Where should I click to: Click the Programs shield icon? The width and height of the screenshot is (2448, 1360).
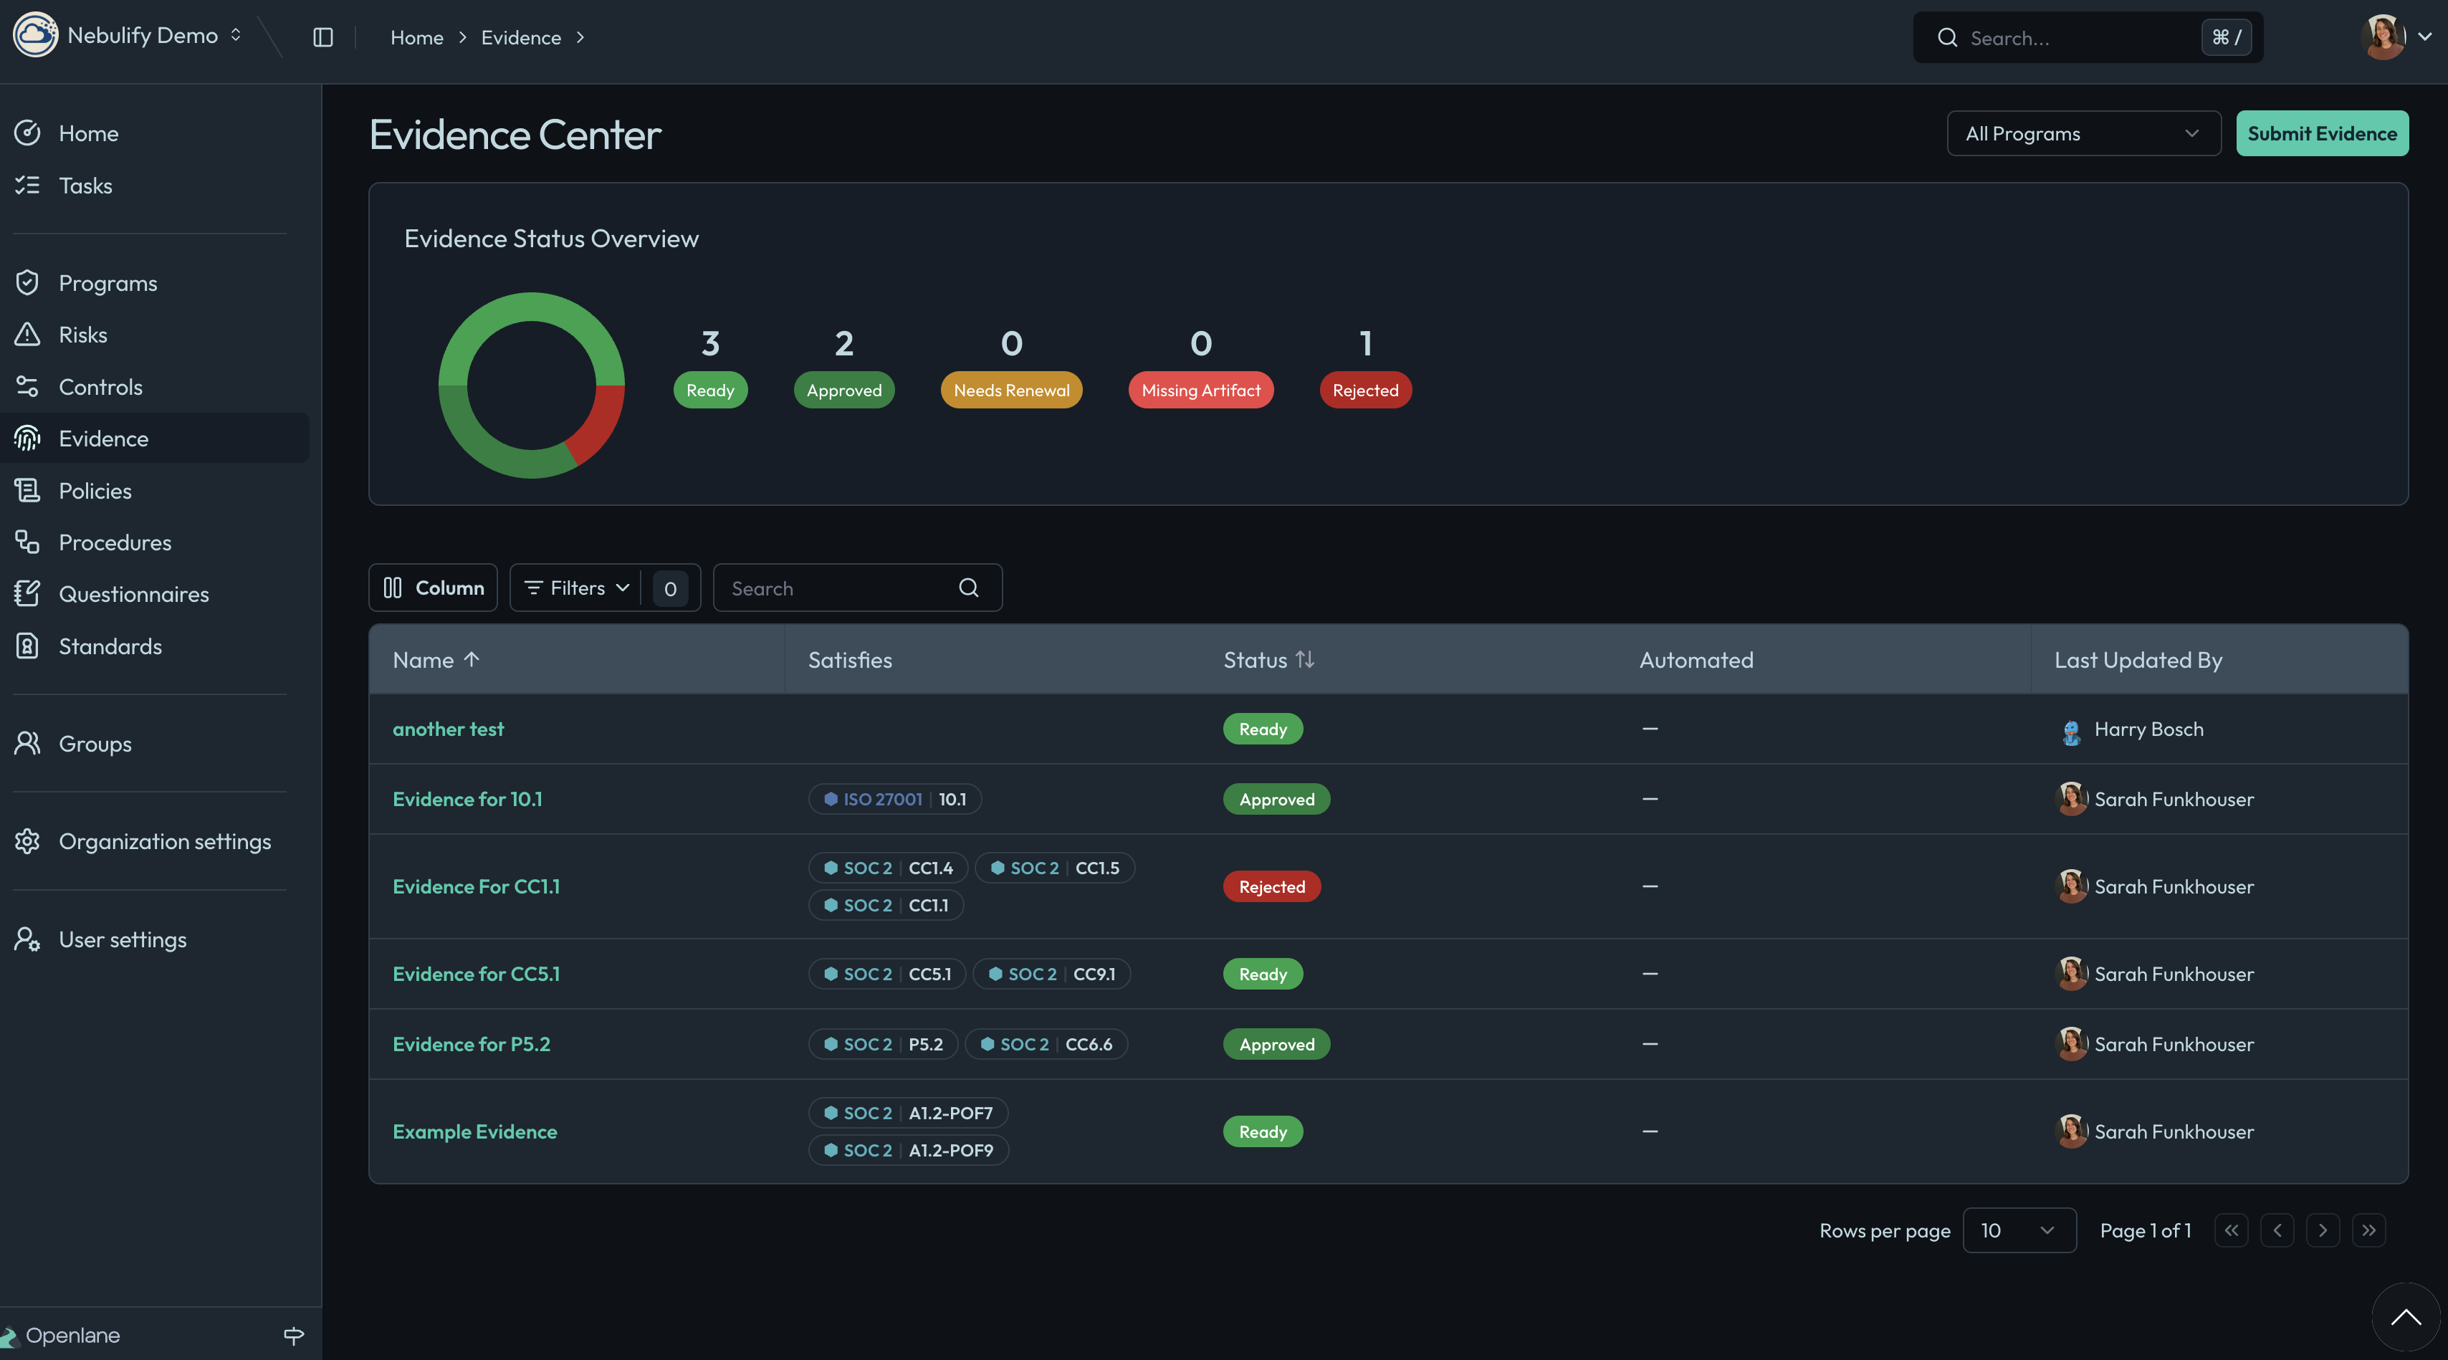click(27, 282)
